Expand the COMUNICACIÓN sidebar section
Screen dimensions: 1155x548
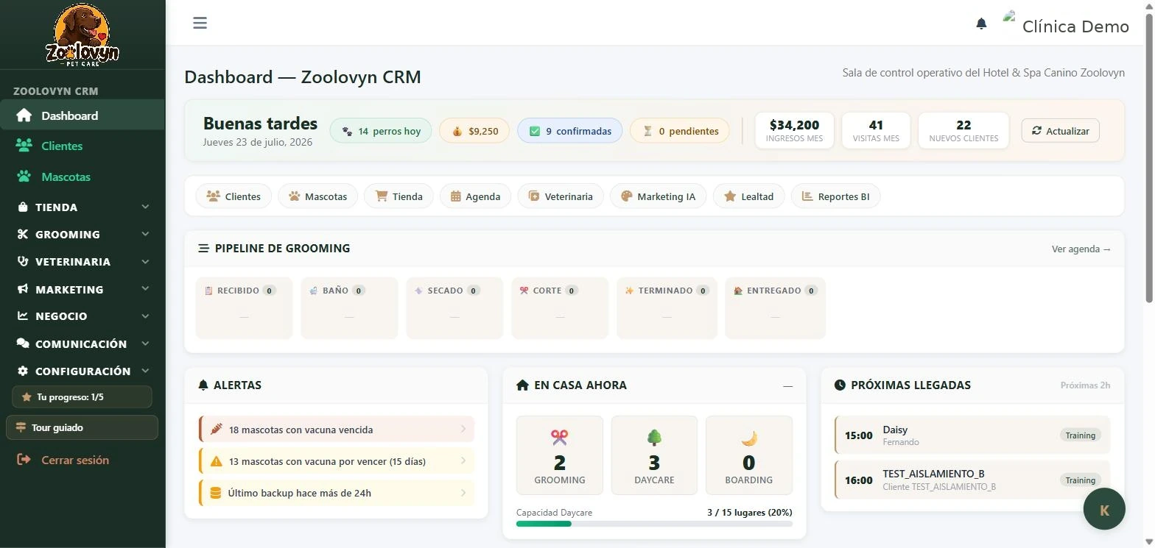[82, 344]
